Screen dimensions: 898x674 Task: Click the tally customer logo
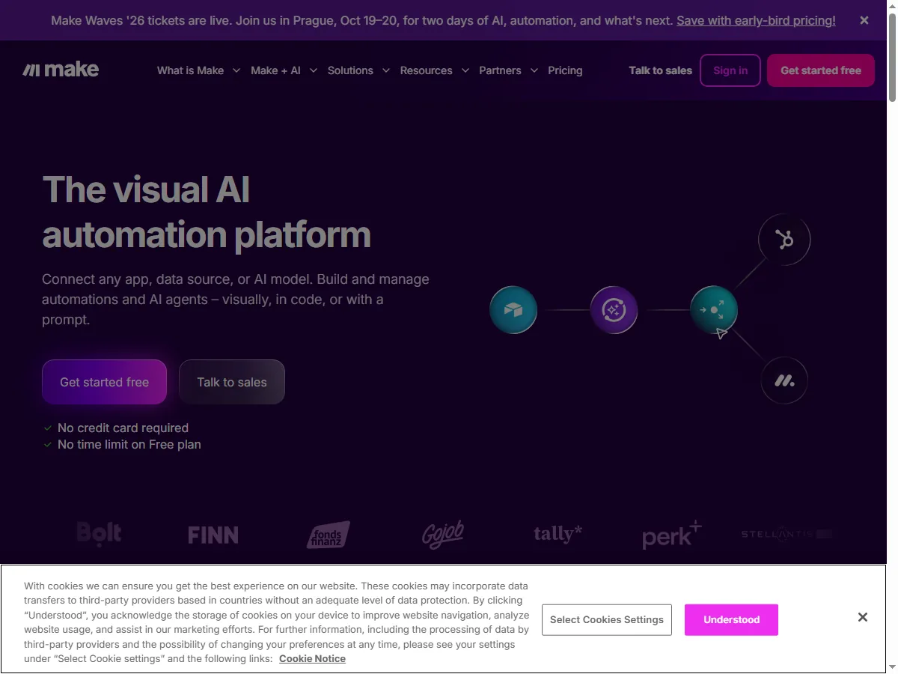tap(558, 534)
